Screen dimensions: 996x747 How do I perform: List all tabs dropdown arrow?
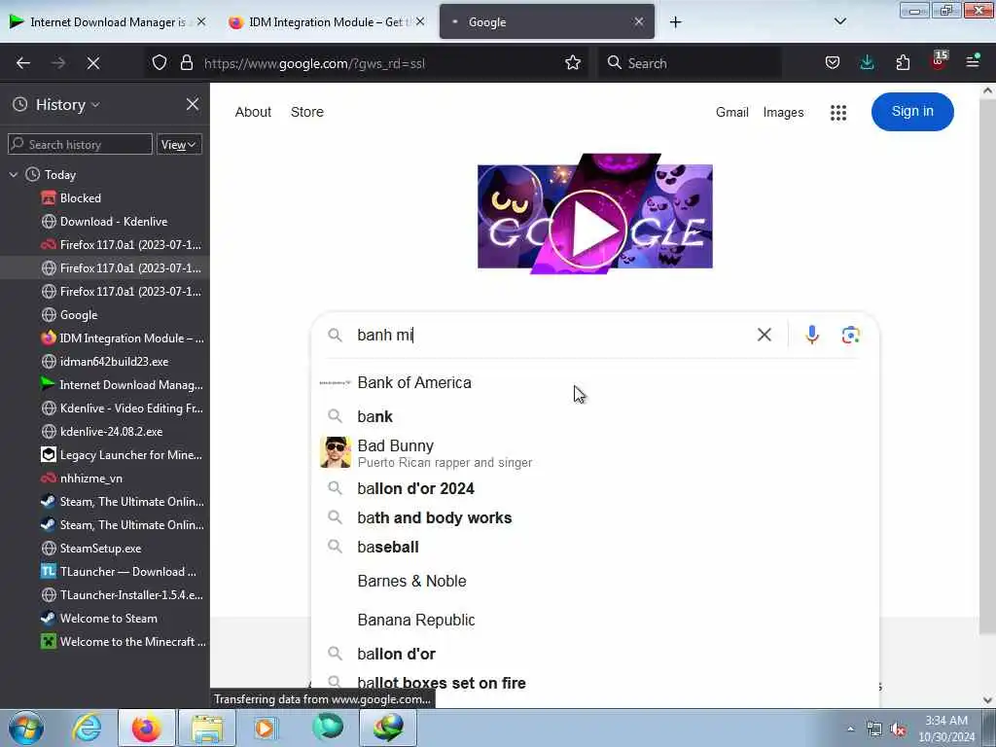coord(840,21)
